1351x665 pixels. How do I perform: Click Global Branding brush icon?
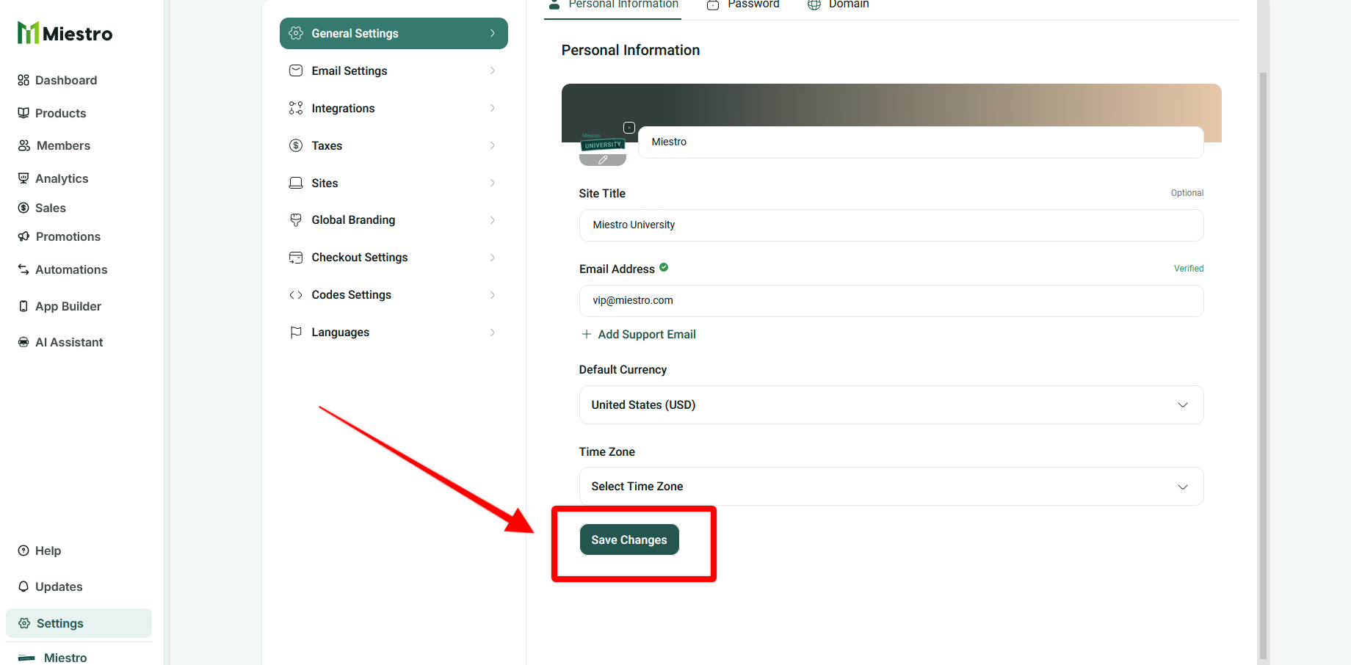296,219
